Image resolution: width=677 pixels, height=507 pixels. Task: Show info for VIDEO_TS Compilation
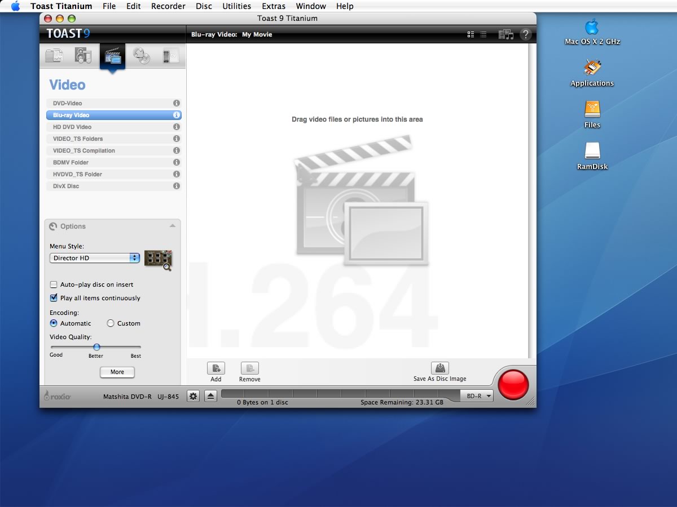(x=177, y=150)
